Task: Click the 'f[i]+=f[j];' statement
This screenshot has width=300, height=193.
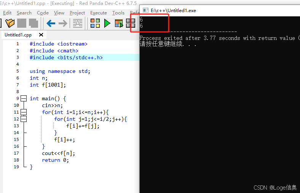Action: coord(83,126)
